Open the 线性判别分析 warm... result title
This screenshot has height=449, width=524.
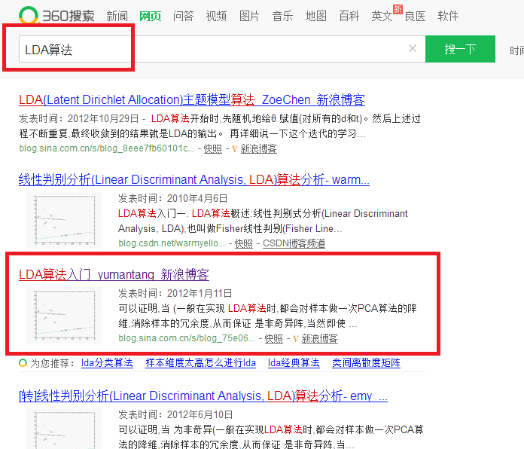(x=194, y=179)
